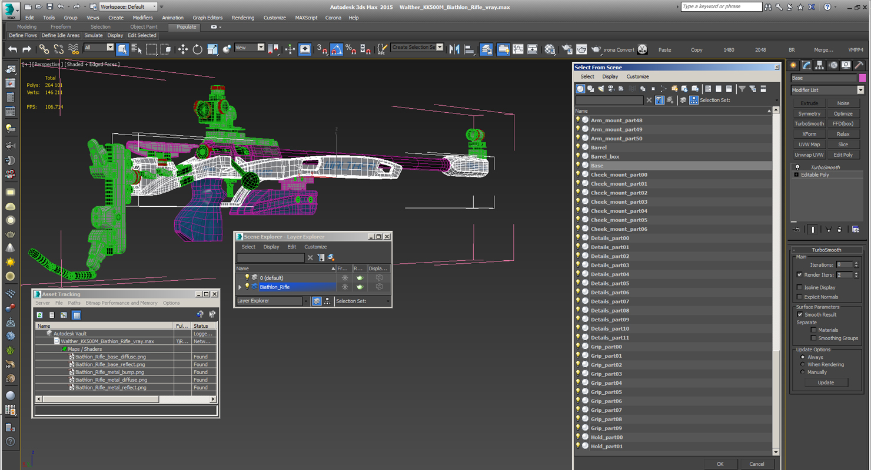Screen dimensions: 871x470
Task: Select the When Rendering update option
Action: (x=802, y=365)
